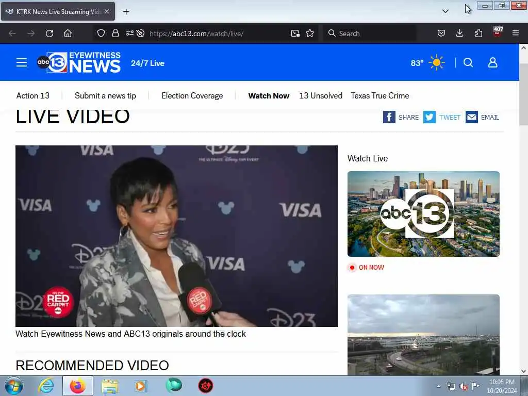The height and width of the screenshot is (396, 528).
Task: Open the Windows Start menu
Action: (14, 386)
